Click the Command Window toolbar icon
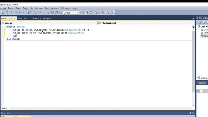 pos(111,13)
